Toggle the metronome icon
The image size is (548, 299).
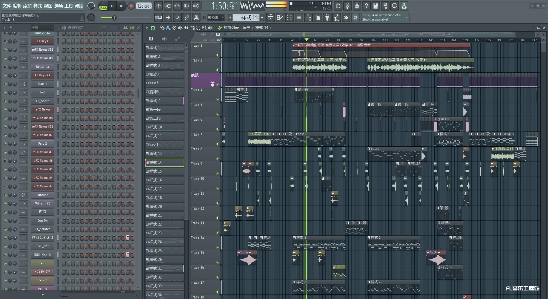158,6
